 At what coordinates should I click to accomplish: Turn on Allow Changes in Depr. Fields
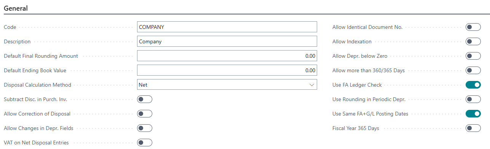coord(145,128)
